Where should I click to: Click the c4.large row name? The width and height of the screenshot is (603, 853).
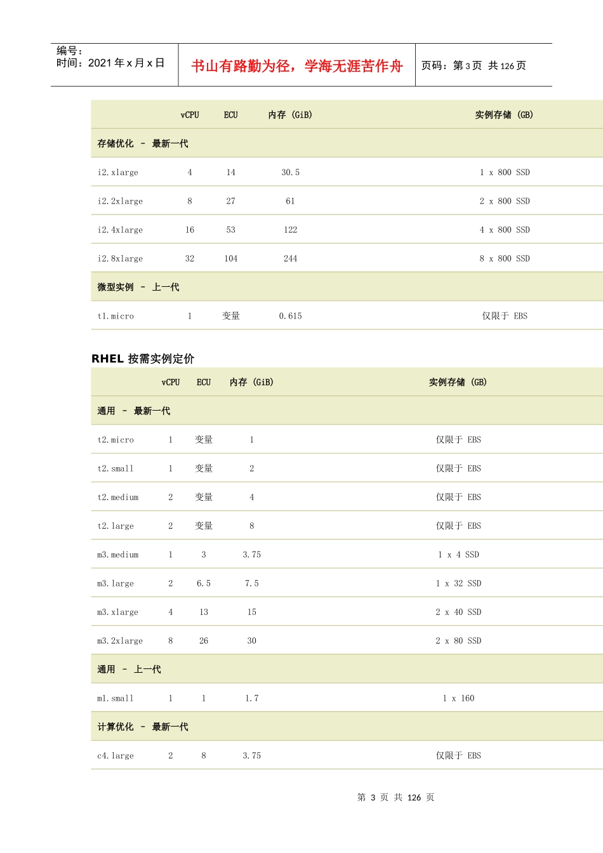[116, 756]
